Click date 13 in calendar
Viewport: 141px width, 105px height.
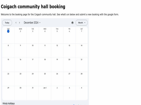tap(69, 45)
